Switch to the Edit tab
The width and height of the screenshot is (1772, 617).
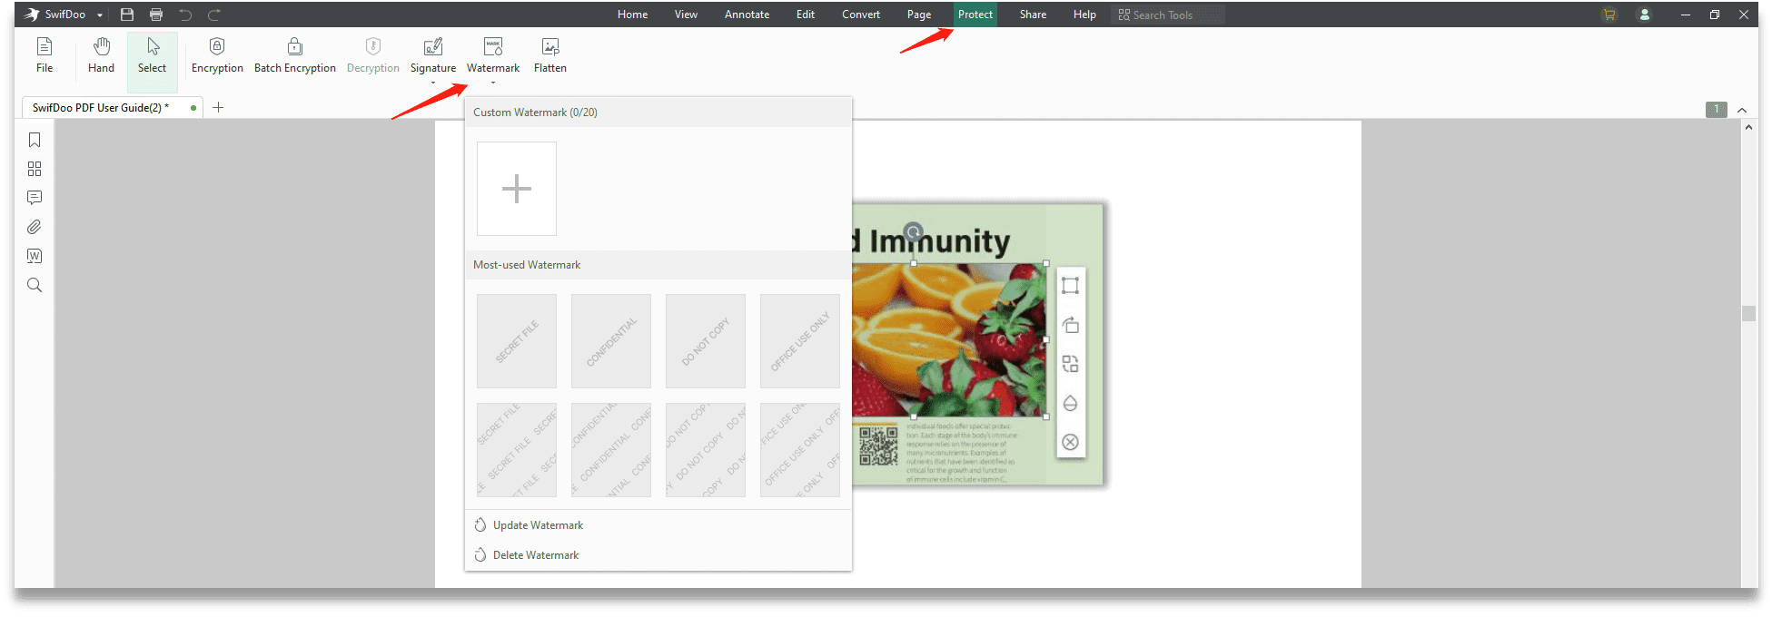(x=806, y=15)
